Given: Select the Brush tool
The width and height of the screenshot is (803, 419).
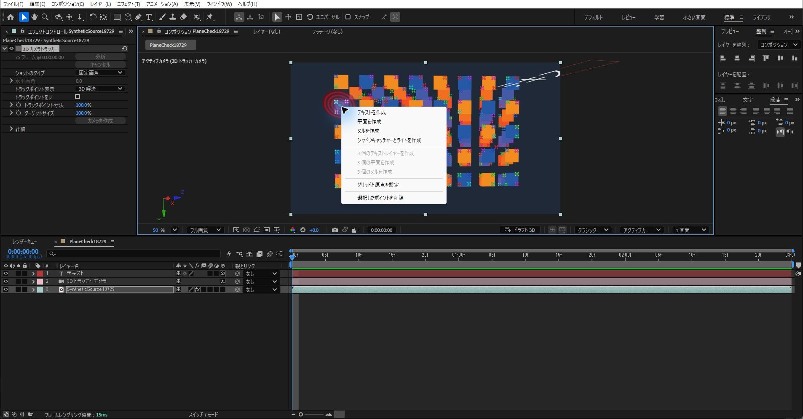Looking at the screenshot, I should pos(162,17).
